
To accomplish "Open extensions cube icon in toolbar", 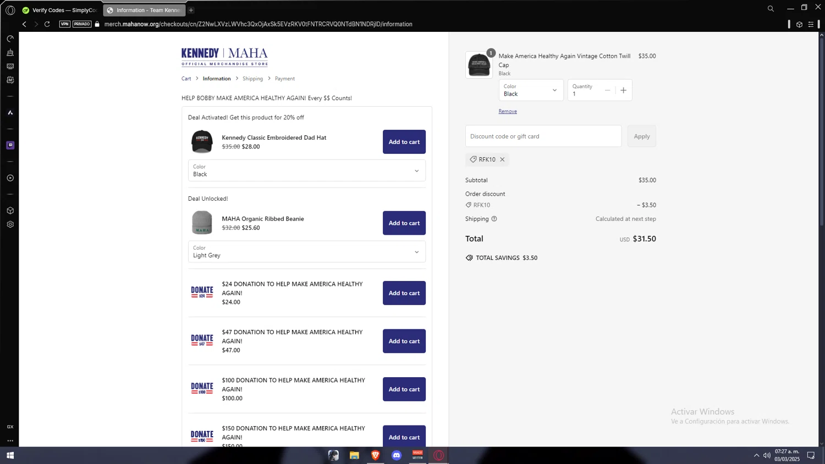I will [799, 24].
